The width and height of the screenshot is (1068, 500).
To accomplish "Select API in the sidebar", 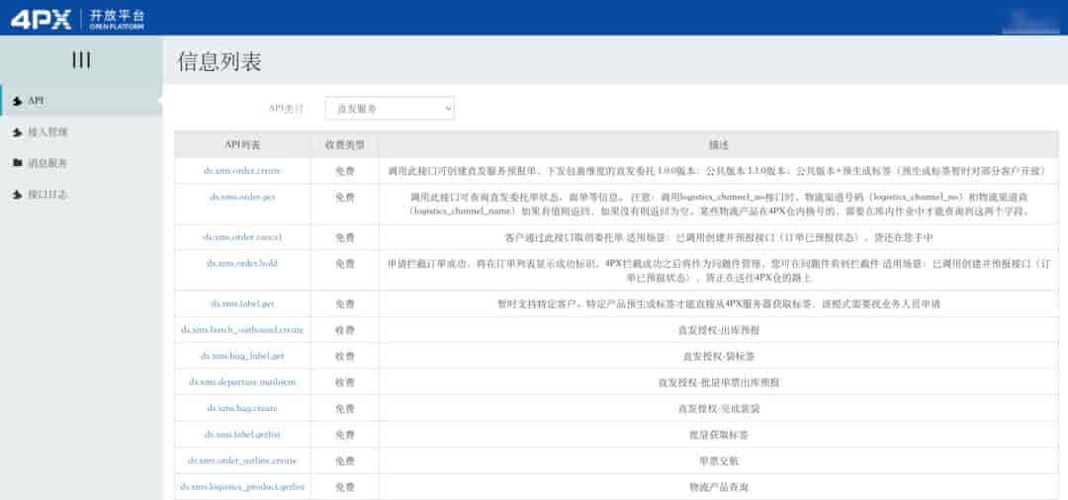I will (x=80, y=101).
